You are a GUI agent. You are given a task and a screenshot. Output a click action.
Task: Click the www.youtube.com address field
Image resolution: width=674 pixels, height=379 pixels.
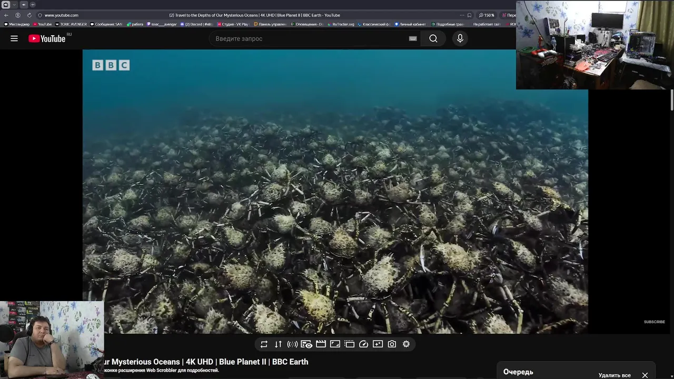click(62, 15)
